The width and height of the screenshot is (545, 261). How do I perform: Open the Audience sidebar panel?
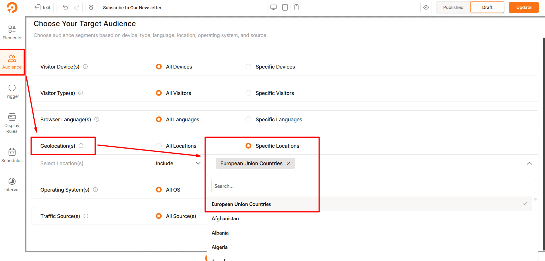[12, 62]
